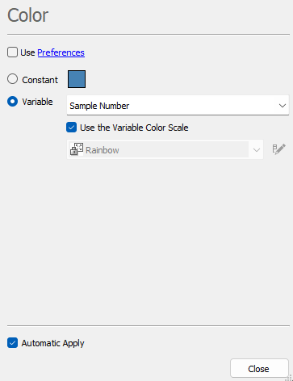Click the chevron arrow of the Sample Number combo box

[x=283, y=106]
